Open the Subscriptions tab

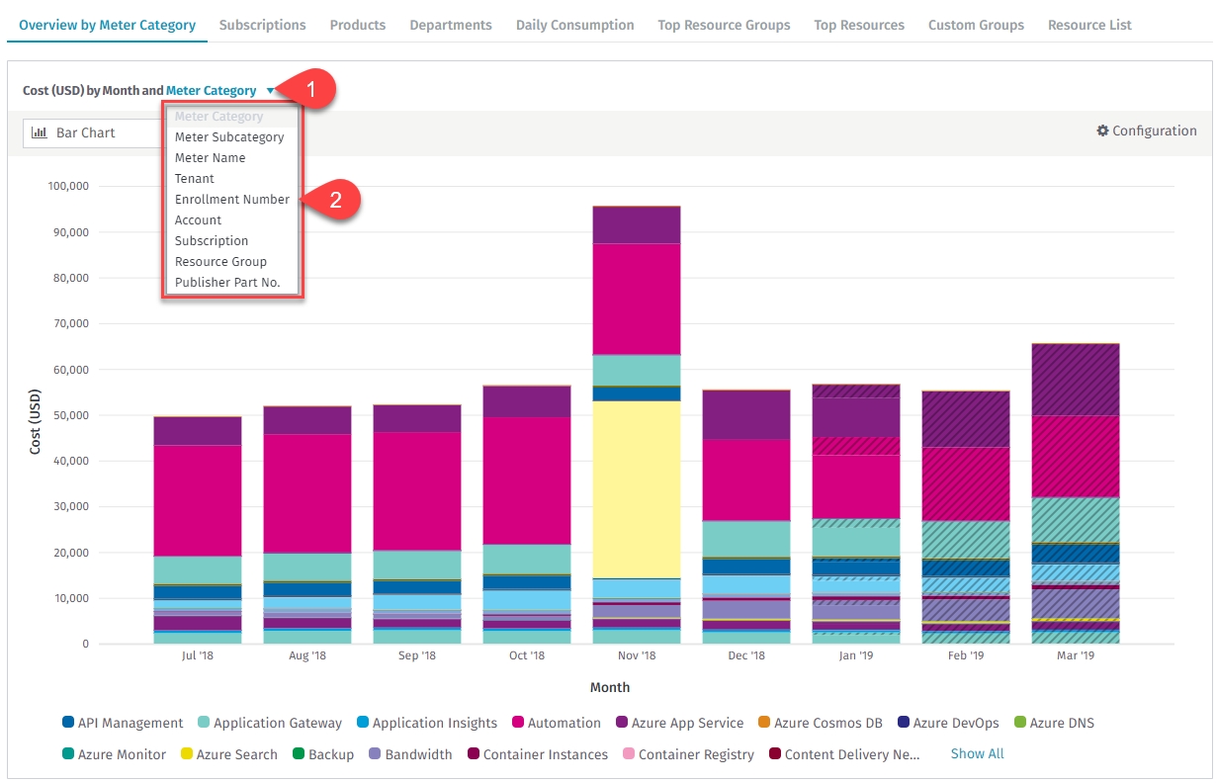(x=262, y=25)
